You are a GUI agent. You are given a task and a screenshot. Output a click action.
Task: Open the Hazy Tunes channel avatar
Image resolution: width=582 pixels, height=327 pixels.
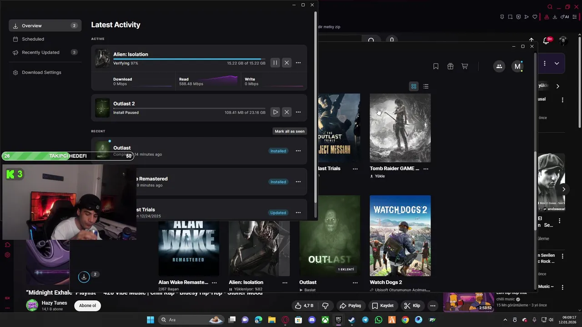point(32,305)
